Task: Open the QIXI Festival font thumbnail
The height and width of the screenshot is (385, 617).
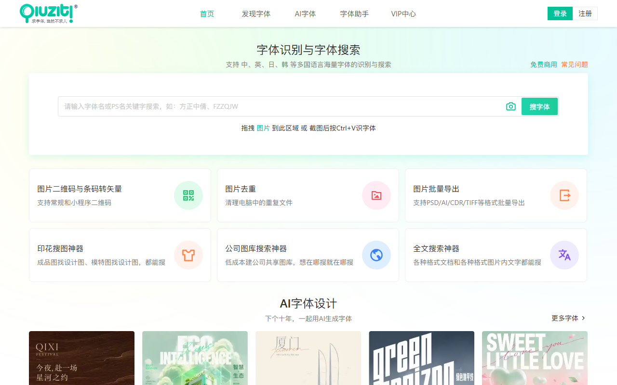Action: [81, 358]
